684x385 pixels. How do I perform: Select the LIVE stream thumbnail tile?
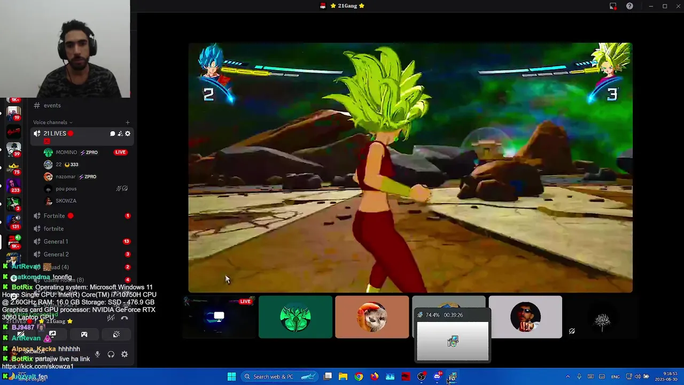(219, 317)
